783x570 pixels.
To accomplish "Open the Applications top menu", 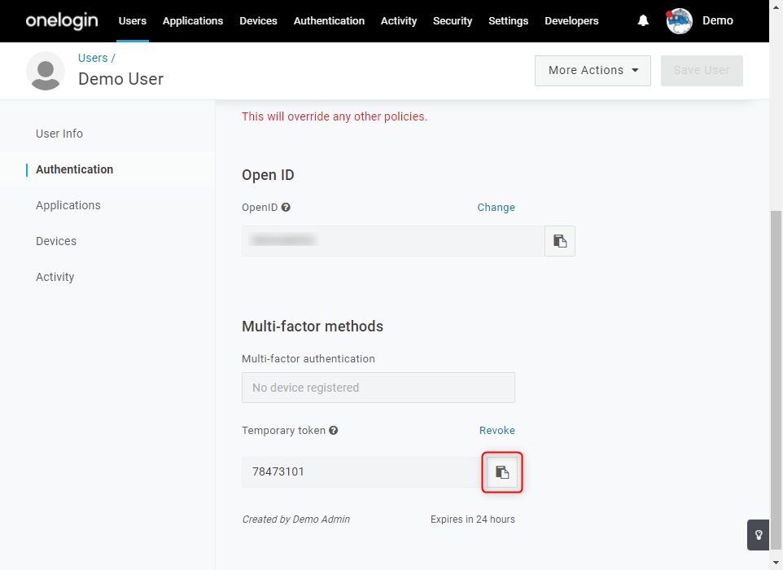I will pyautogui.click(x=193, y=21).
